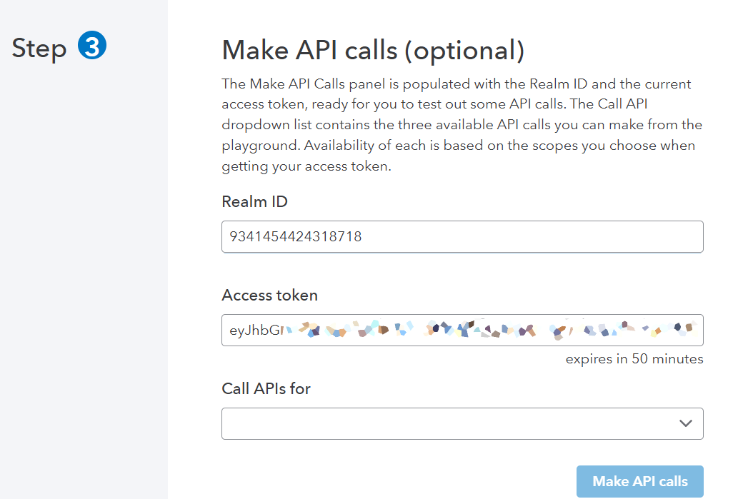Focus the Access token input field
Viewport: 748px width, 499px height.
(462, 330)
